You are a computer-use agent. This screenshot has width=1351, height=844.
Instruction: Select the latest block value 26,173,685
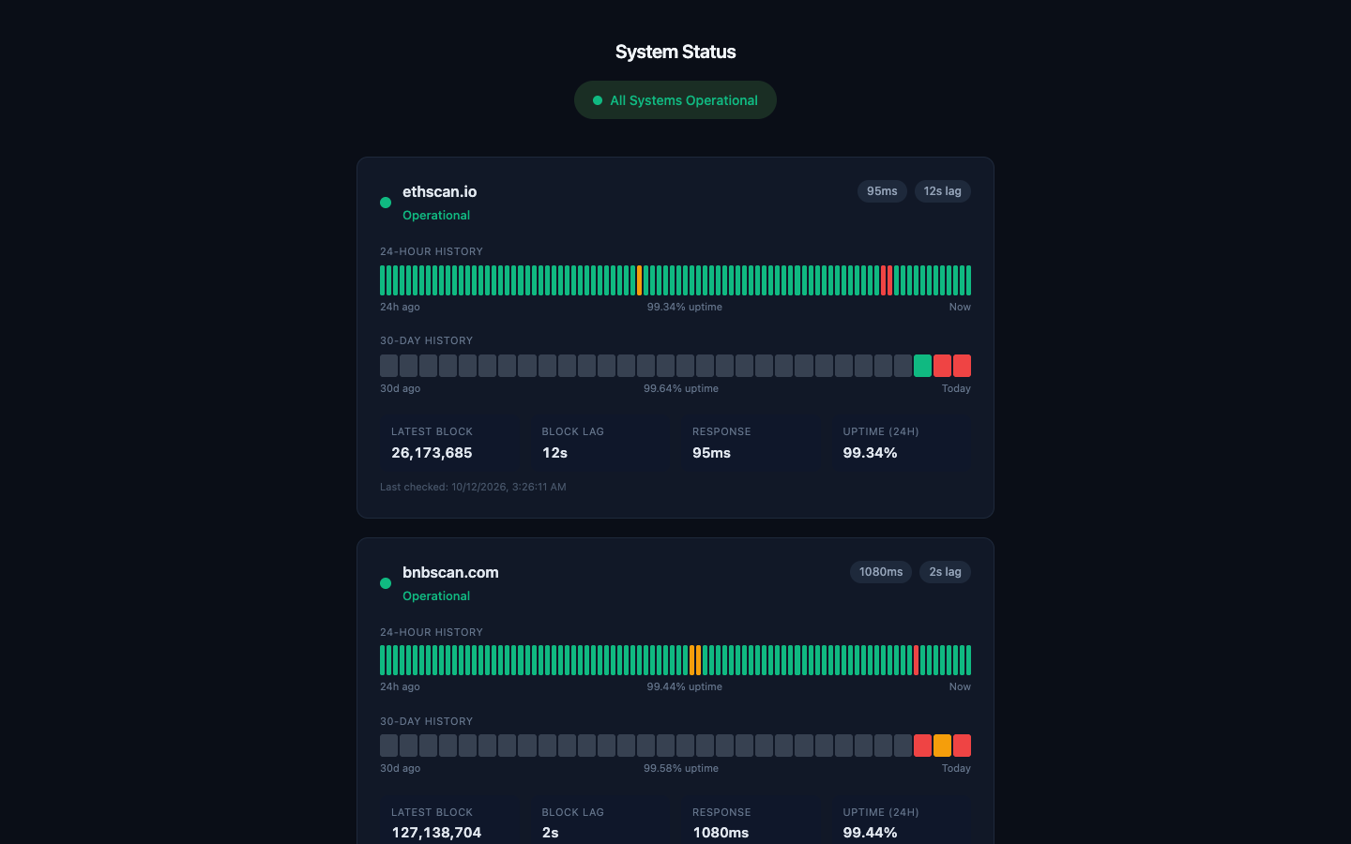(432, 453)
